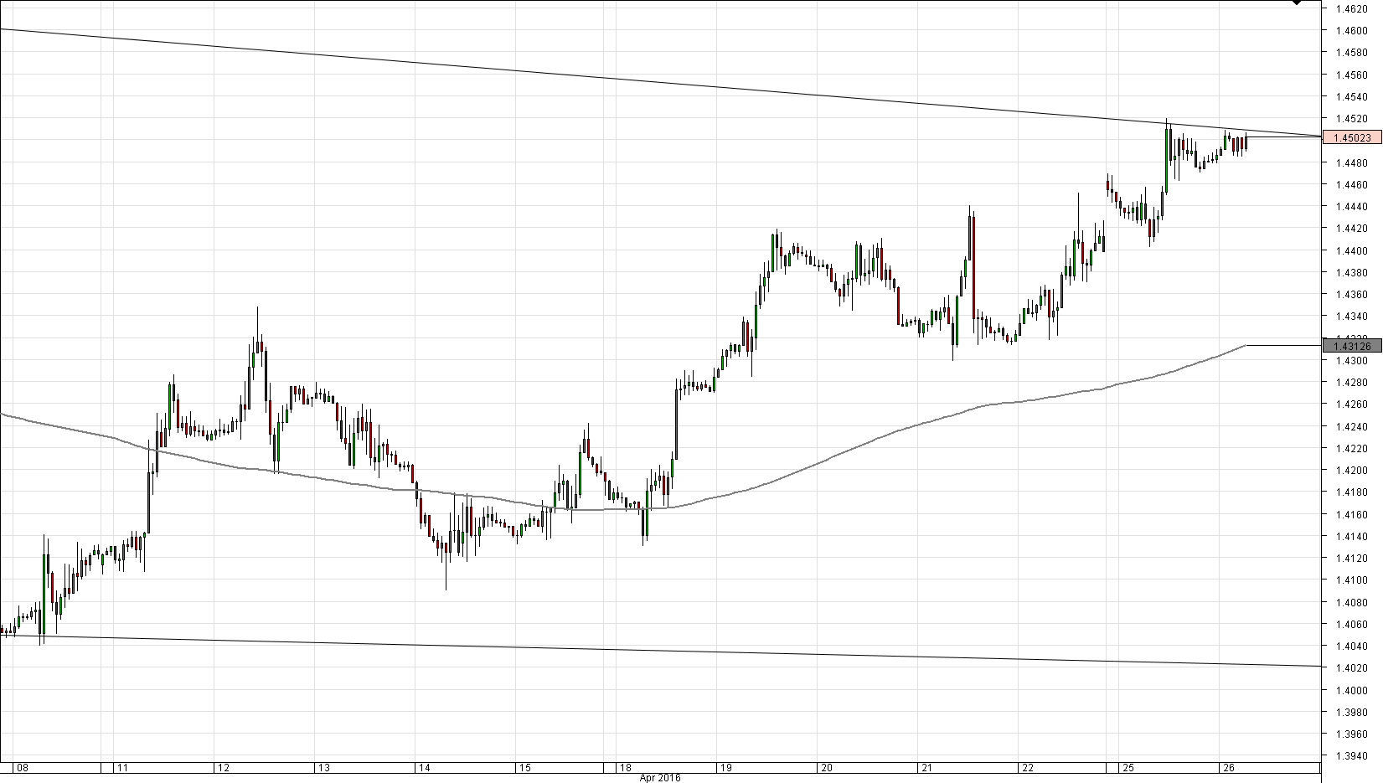Screen dimensions: 1383x783
Task: Click date label 14 on time axis
Action: pos(425,767)
